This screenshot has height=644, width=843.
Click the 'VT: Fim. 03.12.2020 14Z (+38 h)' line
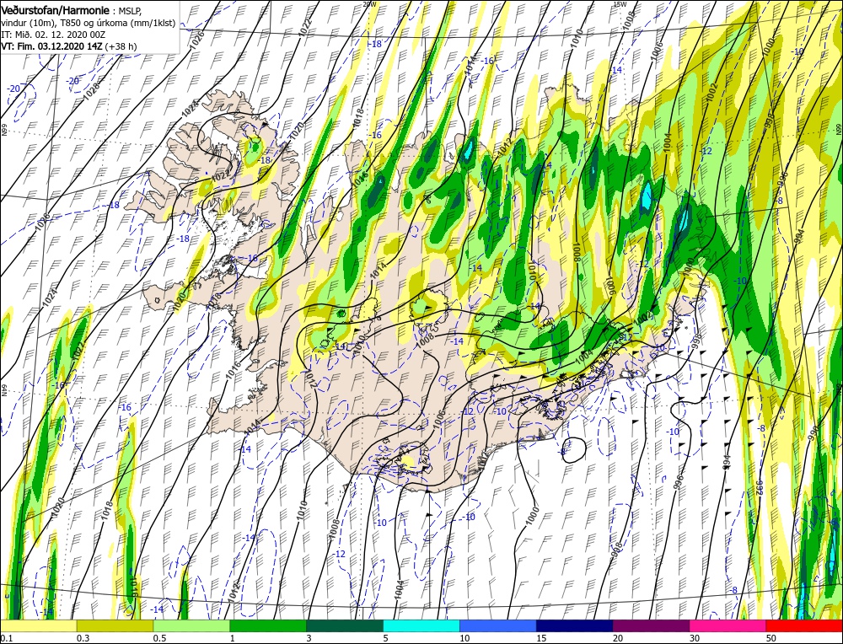pyautogui.click(x=69, y=46)
